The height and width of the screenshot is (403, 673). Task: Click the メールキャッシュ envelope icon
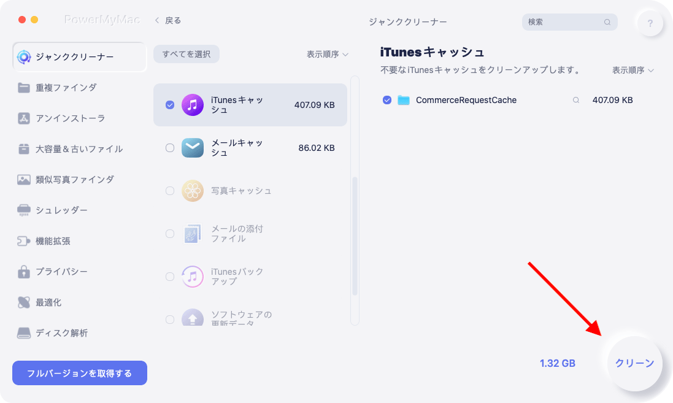click(x=193, y=148)
